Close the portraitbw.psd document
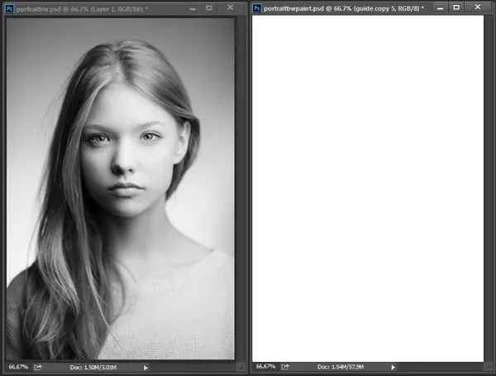496x376 pixels. (231, 7)
